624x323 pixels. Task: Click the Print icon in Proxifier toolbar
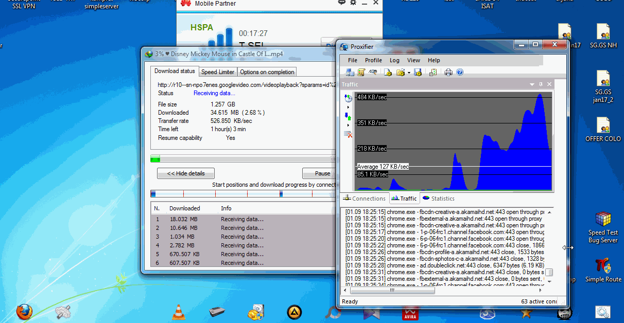pos(448,73)
